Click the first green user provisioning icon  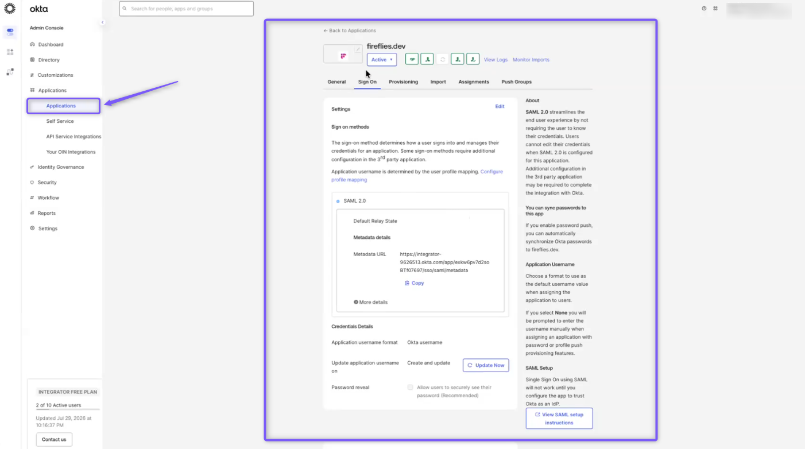click(427, 59)
